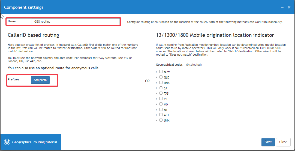This screenshot has width=295, height=151.
Task: Click the Mobile origination location indicator heading
Action: tap(215, 35)
